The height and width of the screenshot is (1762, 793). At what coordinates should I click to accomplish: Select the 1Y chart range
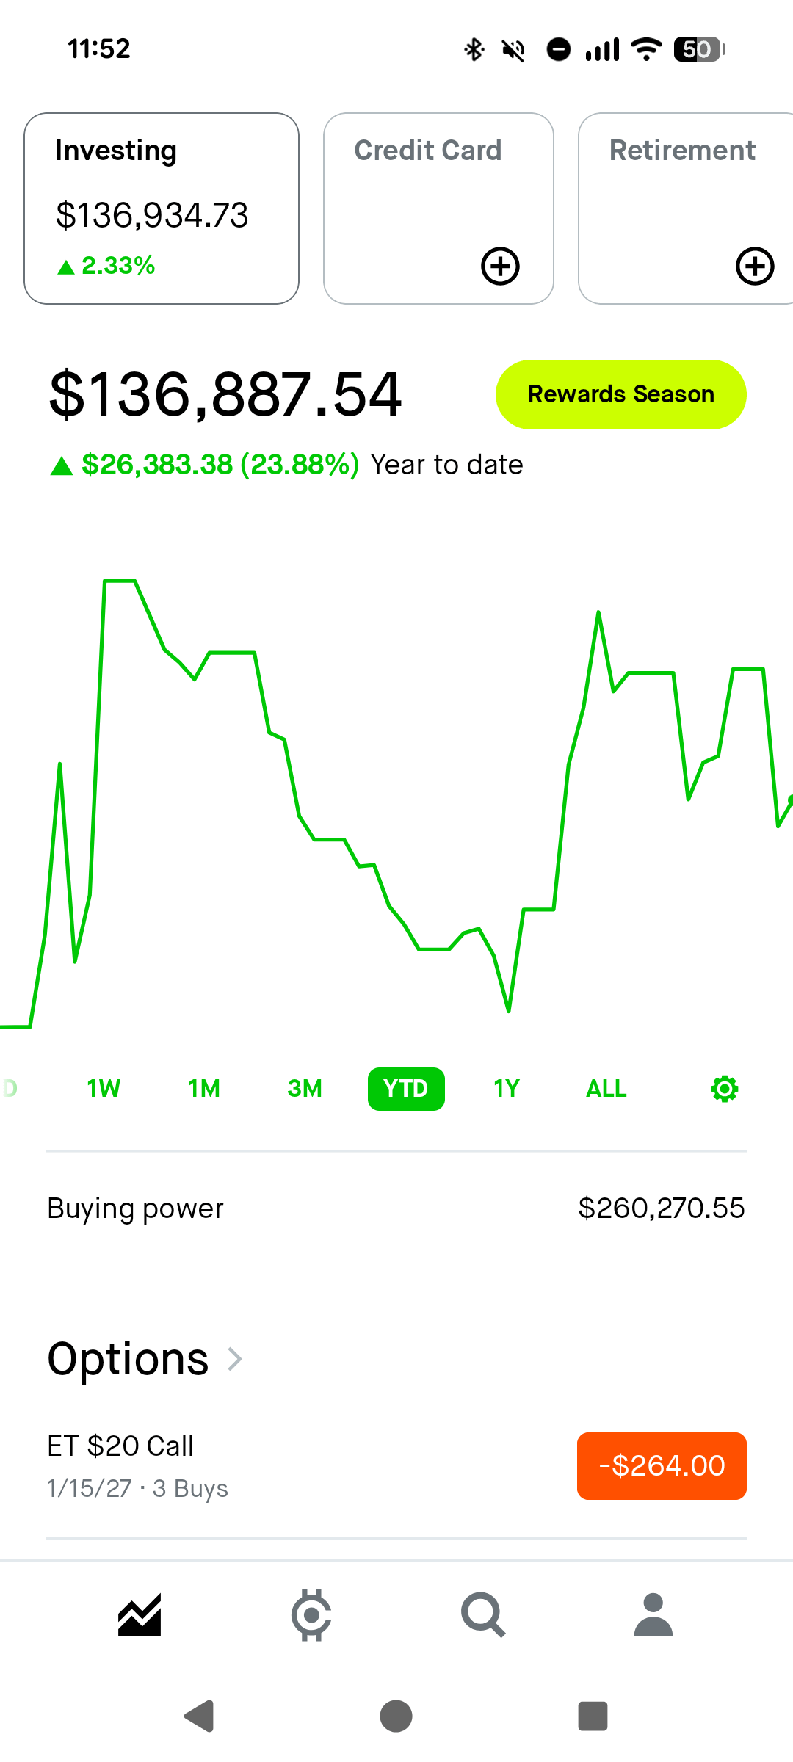507,1089
